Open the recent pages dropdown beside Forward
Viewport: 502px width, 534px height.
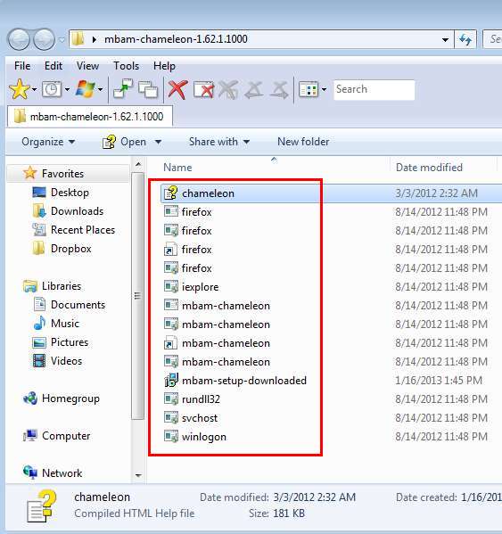pos(62,40)
